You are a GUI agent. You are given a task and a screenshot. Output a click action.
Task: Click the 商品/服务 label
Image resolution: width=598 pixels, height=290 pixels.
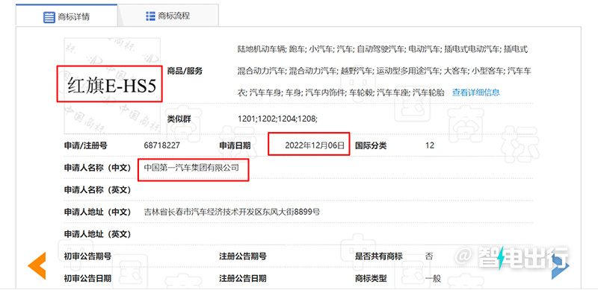[x=185, y=71]
